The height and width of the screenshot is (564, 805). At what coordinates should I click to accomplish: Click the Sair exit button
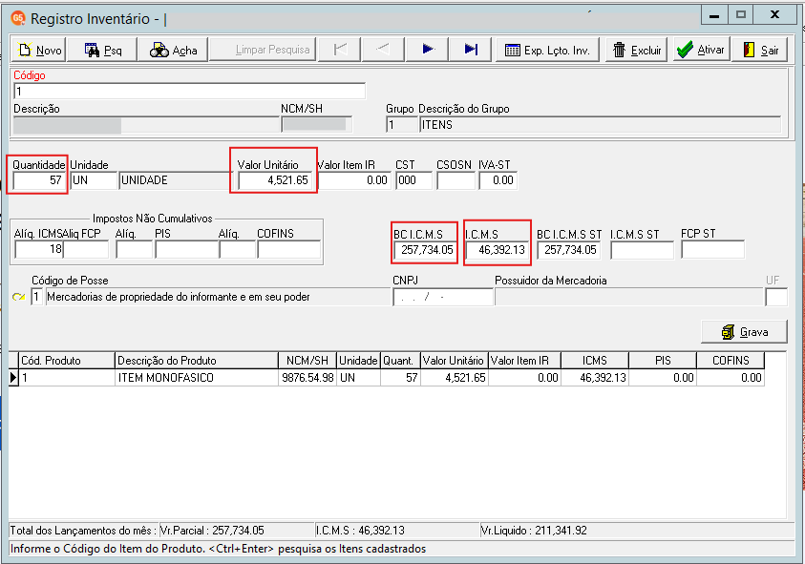[x=760, y=50]
